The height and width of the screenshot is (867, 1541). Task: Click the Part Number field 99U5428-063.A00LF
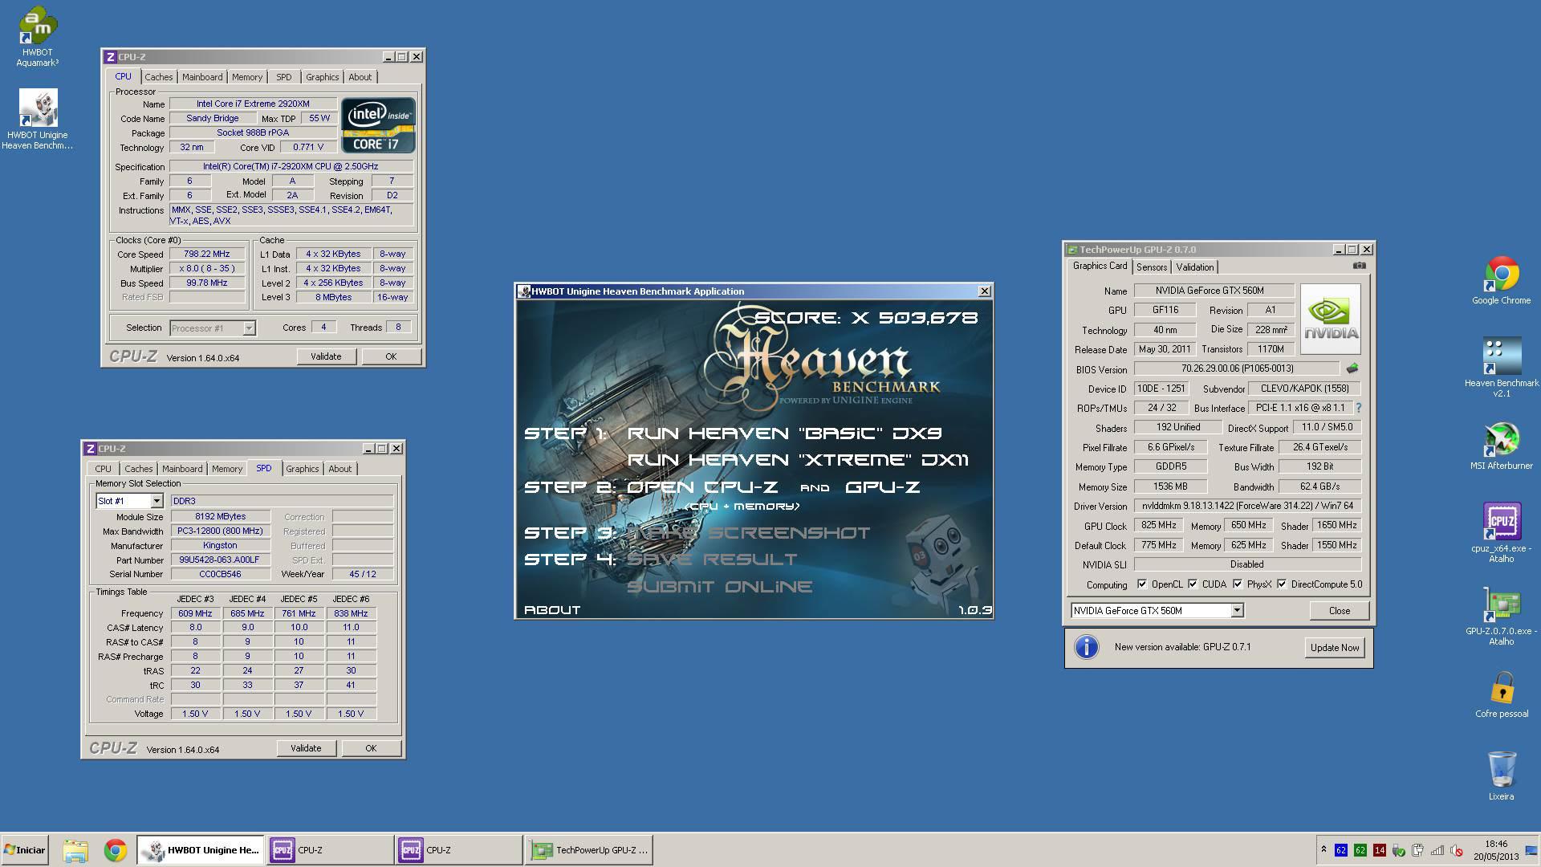220,560
